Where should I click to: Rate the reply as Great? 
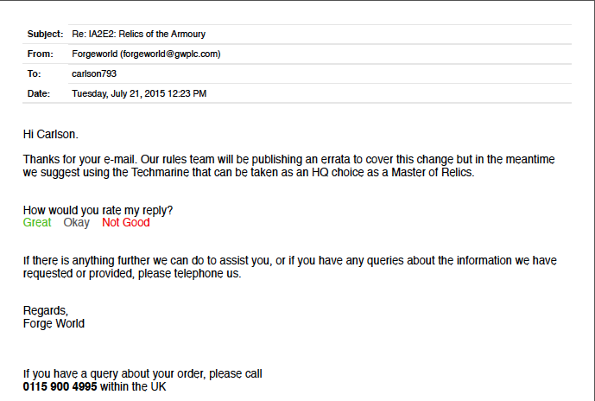[x=37, y=222]
